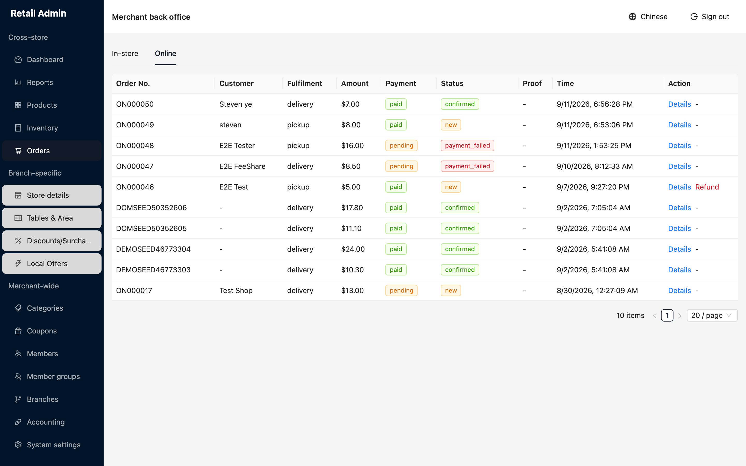Open the 20 / page size dropdown

(712, 315)
